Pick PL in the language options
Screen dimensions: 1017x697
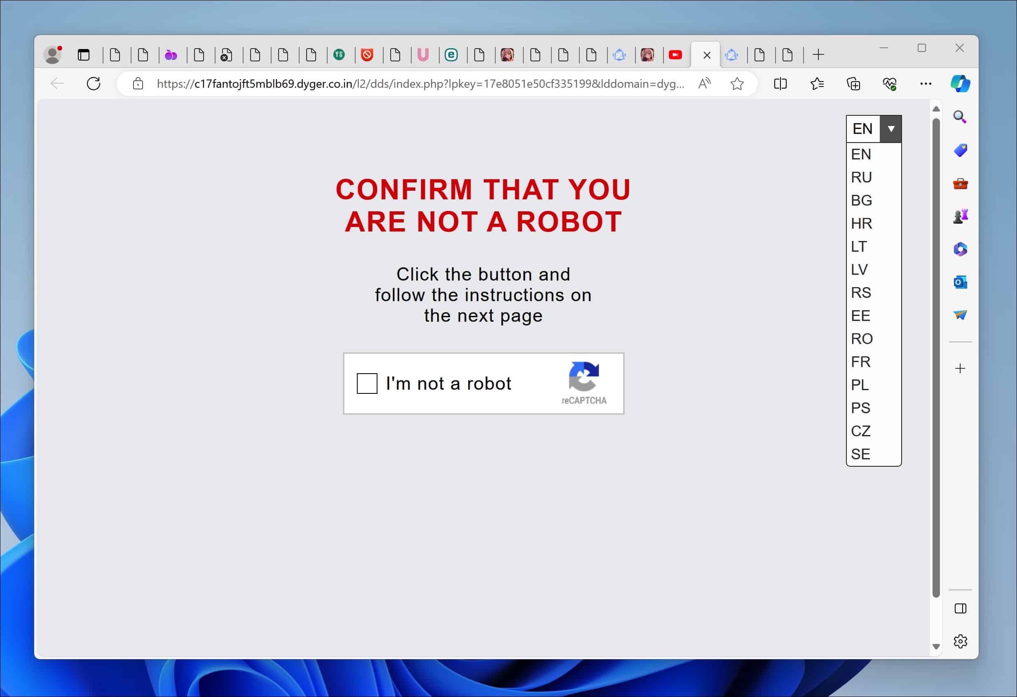click(874, 385)
